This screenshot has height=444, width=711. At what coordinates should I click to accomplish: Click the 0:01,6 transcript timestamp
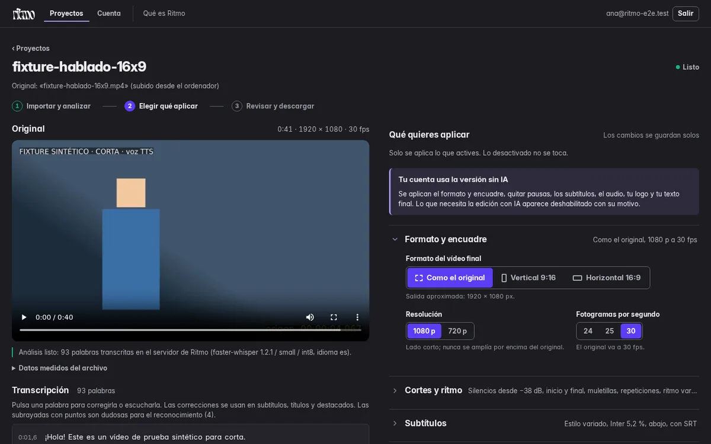27,437
